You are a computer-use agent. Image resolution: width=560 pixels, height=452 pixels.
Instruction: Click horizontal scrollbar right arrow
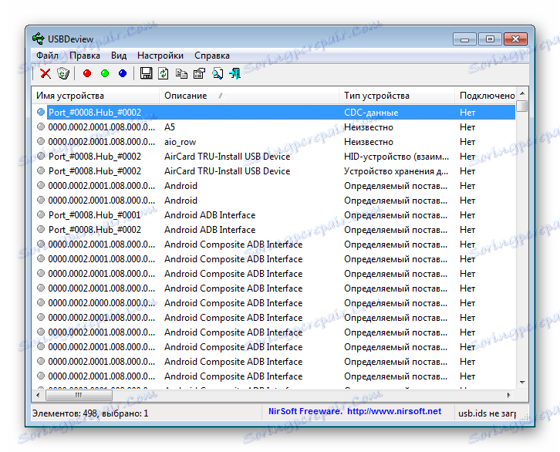coord(509,395)
